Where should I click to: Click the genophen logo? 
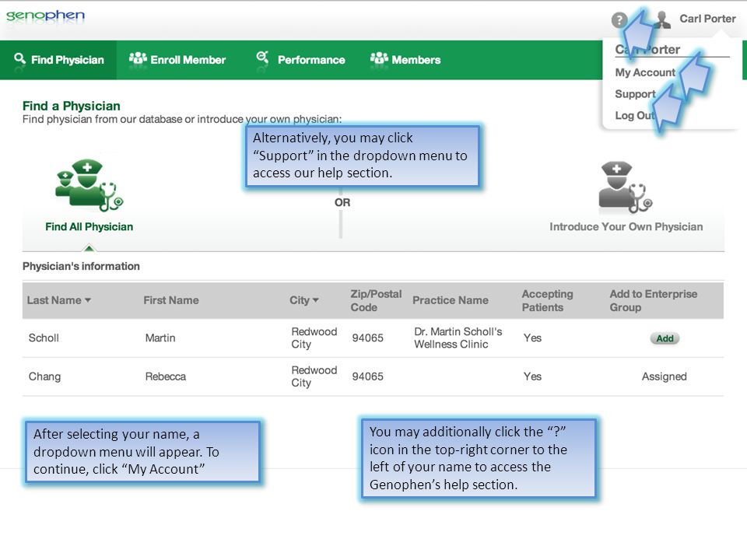pyautogui.click(x=45, y=16)
